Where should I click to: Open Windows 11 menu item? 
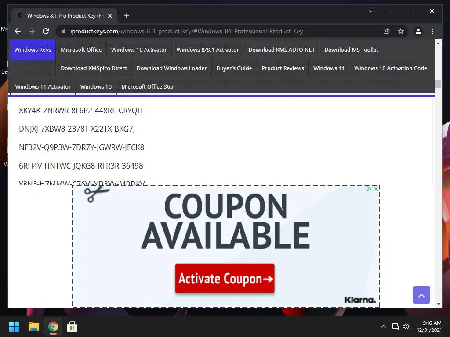point(329,68)
